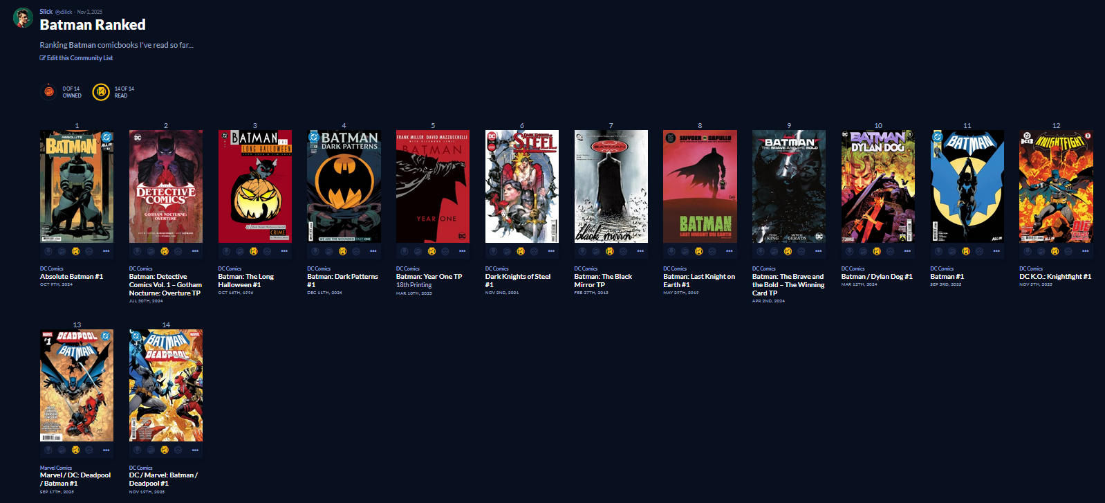
Task: Click the yellow Read counter icon
Action: 101,91
